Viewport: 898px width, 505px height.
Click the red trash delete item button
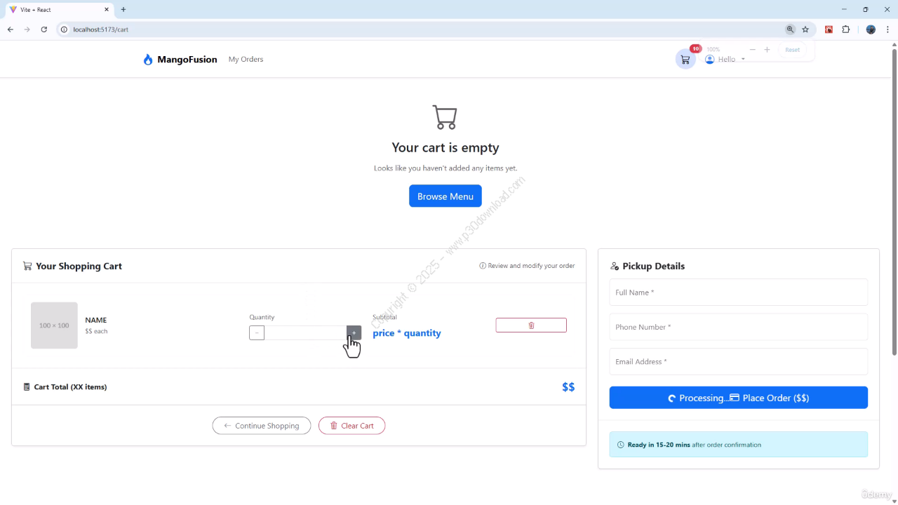(x=530, y=325)
